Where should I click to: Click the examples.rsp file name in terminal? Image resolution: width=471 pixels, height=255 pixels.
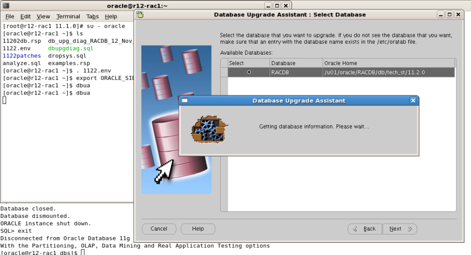coord(69,63)
